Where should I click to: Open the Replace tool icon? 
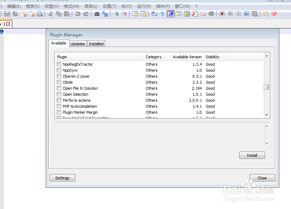point(105,14)
